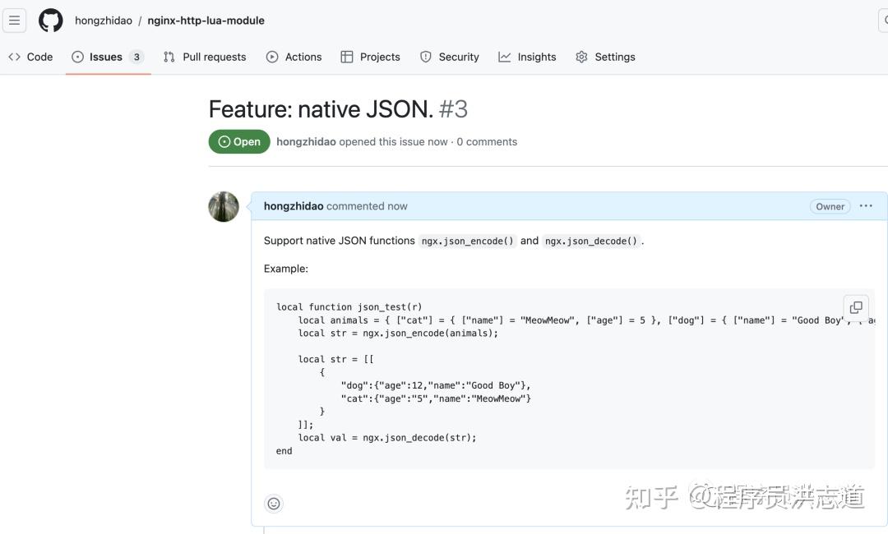888x534 pixels.
Task: Click the issues count badge showing 3
Action: (x=136, y=57)
